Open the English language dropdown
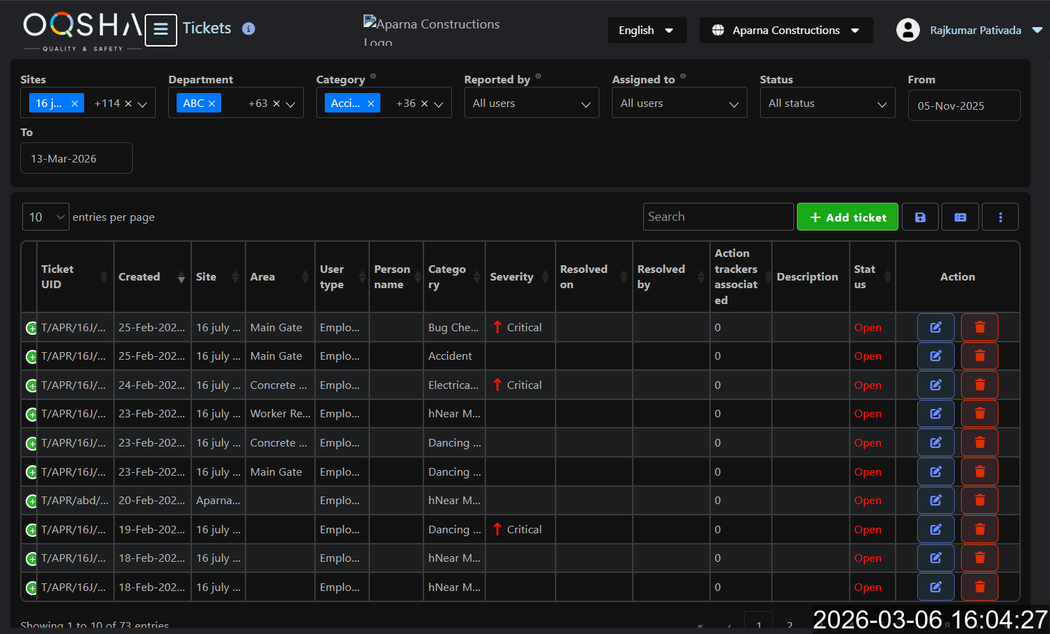 click(646, 31)
